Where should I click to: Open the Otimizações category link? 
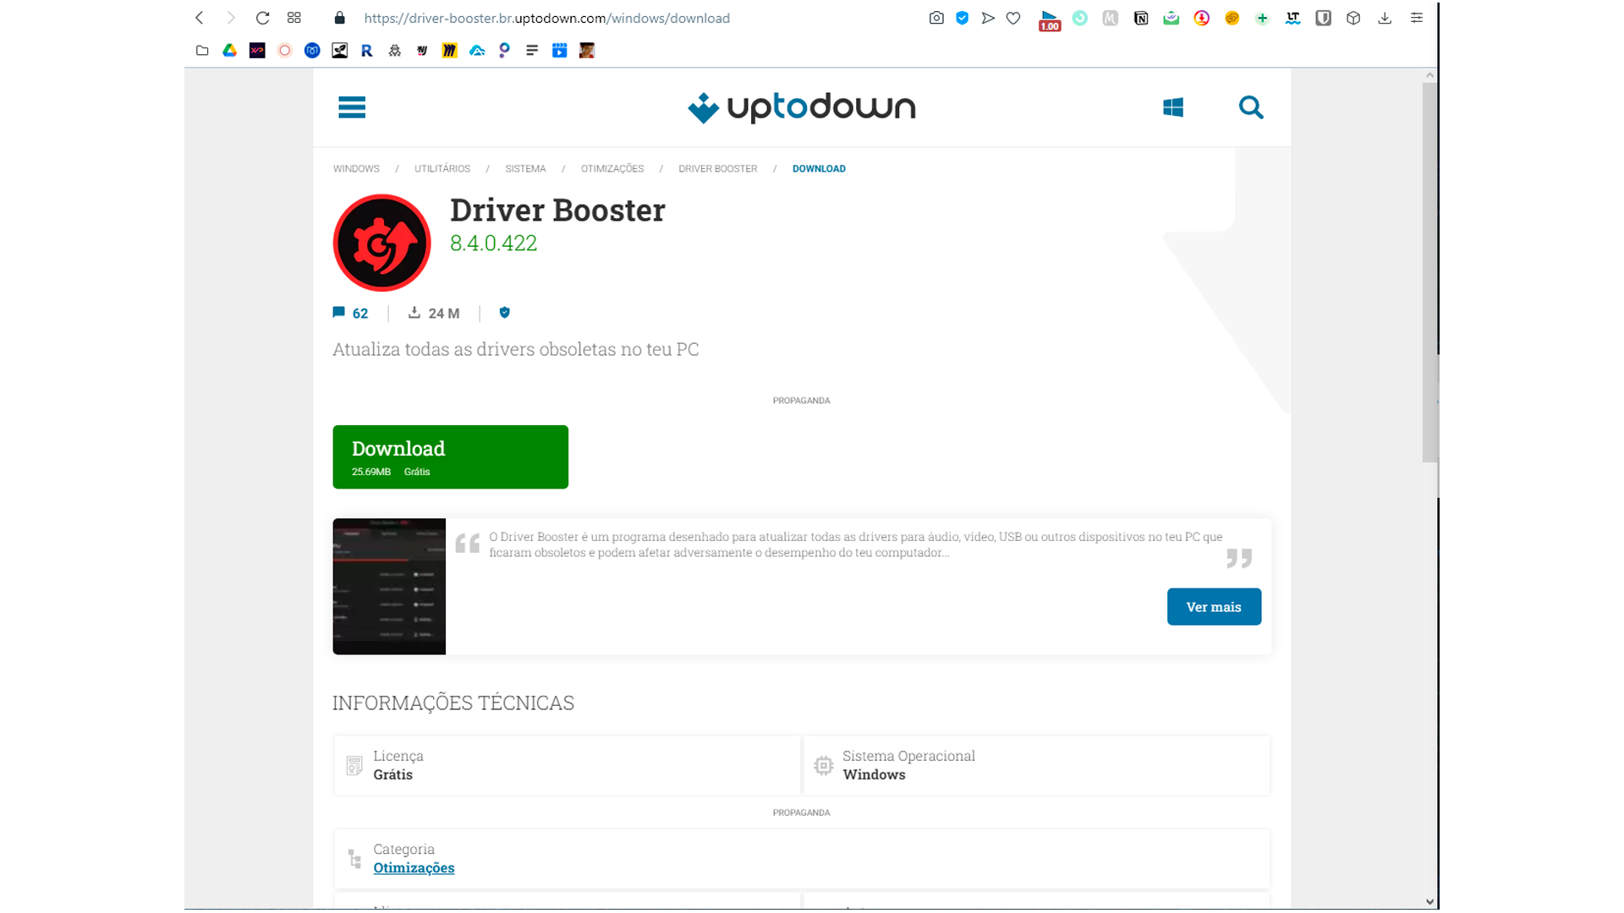[x=414, y=868]
